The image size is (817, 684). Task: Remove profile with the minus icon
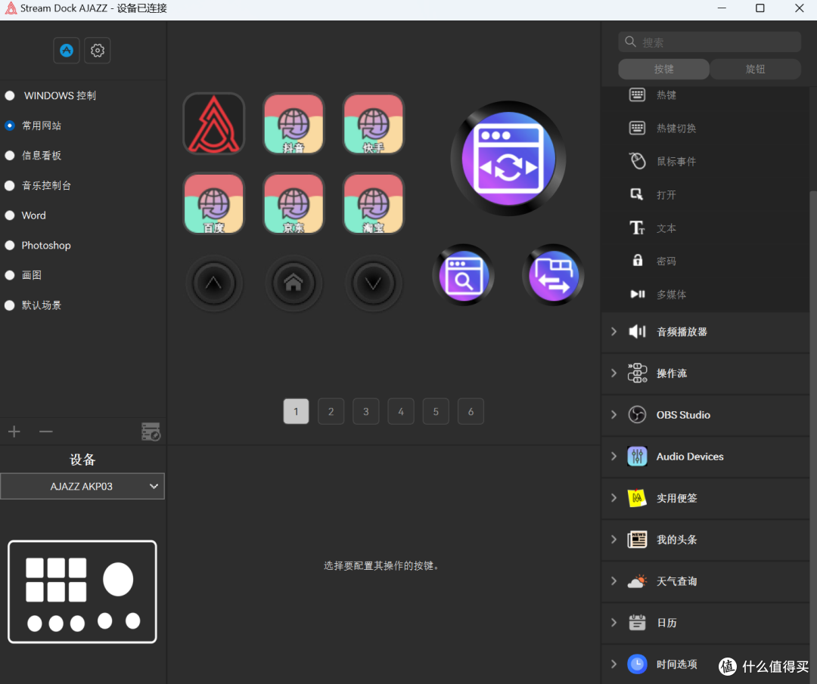point(46,432)
